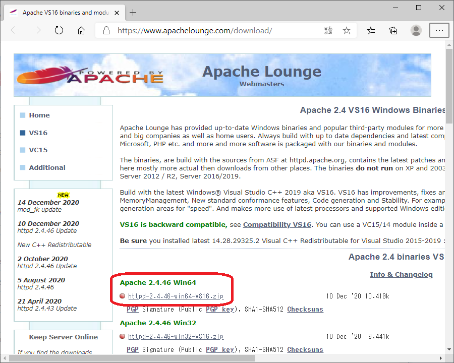Open the Collections icon
454x363 pixels.
(x=393, y=31)
